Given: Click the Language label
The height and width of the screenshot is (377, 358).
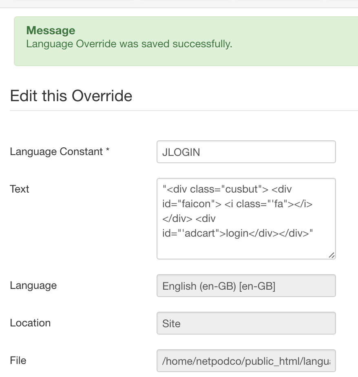Looking at the screenshot, I should click(x=33, y=285).
